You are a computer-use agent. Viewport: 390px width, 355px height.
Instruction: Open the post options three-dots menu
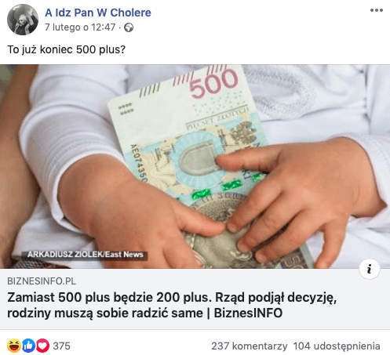[x=377, y=10]
